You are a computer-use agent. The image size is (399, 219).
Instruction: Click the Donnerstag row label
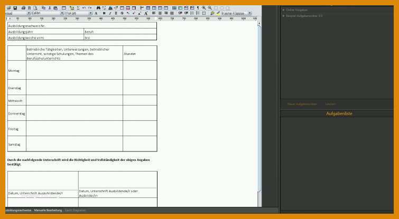pyautogui.click(x=16, y=114)
